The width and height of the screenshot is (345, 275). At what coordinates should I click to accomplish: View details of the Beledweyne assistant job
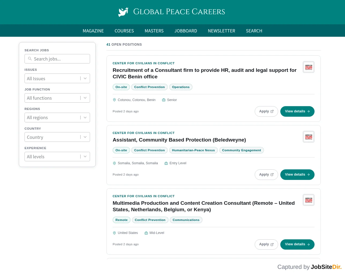297,175
